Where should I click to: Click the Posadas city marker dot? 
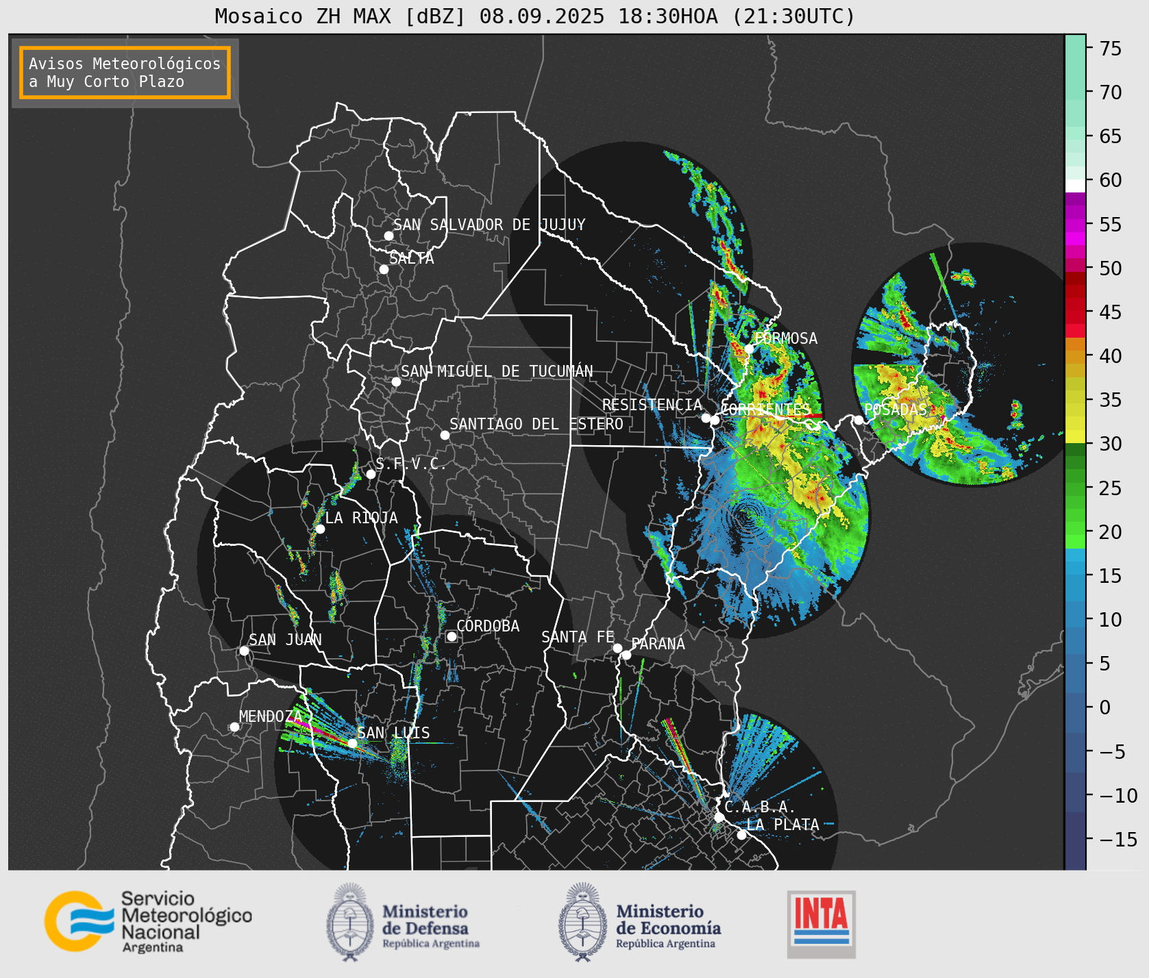point(858,420)
